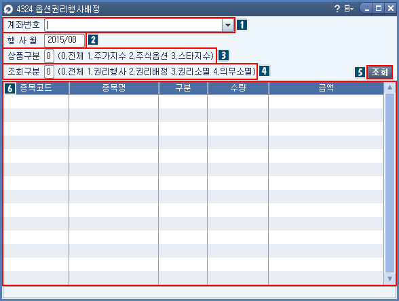This screenshot has height=301, width=399.
Task: Expand the 계좌번호 account dropdown arrow
Action: pyautogui.click(x=228, y=25)
